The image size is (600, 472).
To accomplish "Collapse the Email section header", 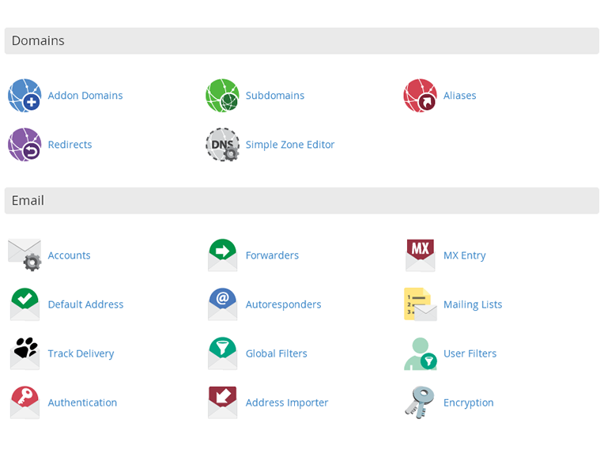I will pyautogui.click(x=301, y=201).
